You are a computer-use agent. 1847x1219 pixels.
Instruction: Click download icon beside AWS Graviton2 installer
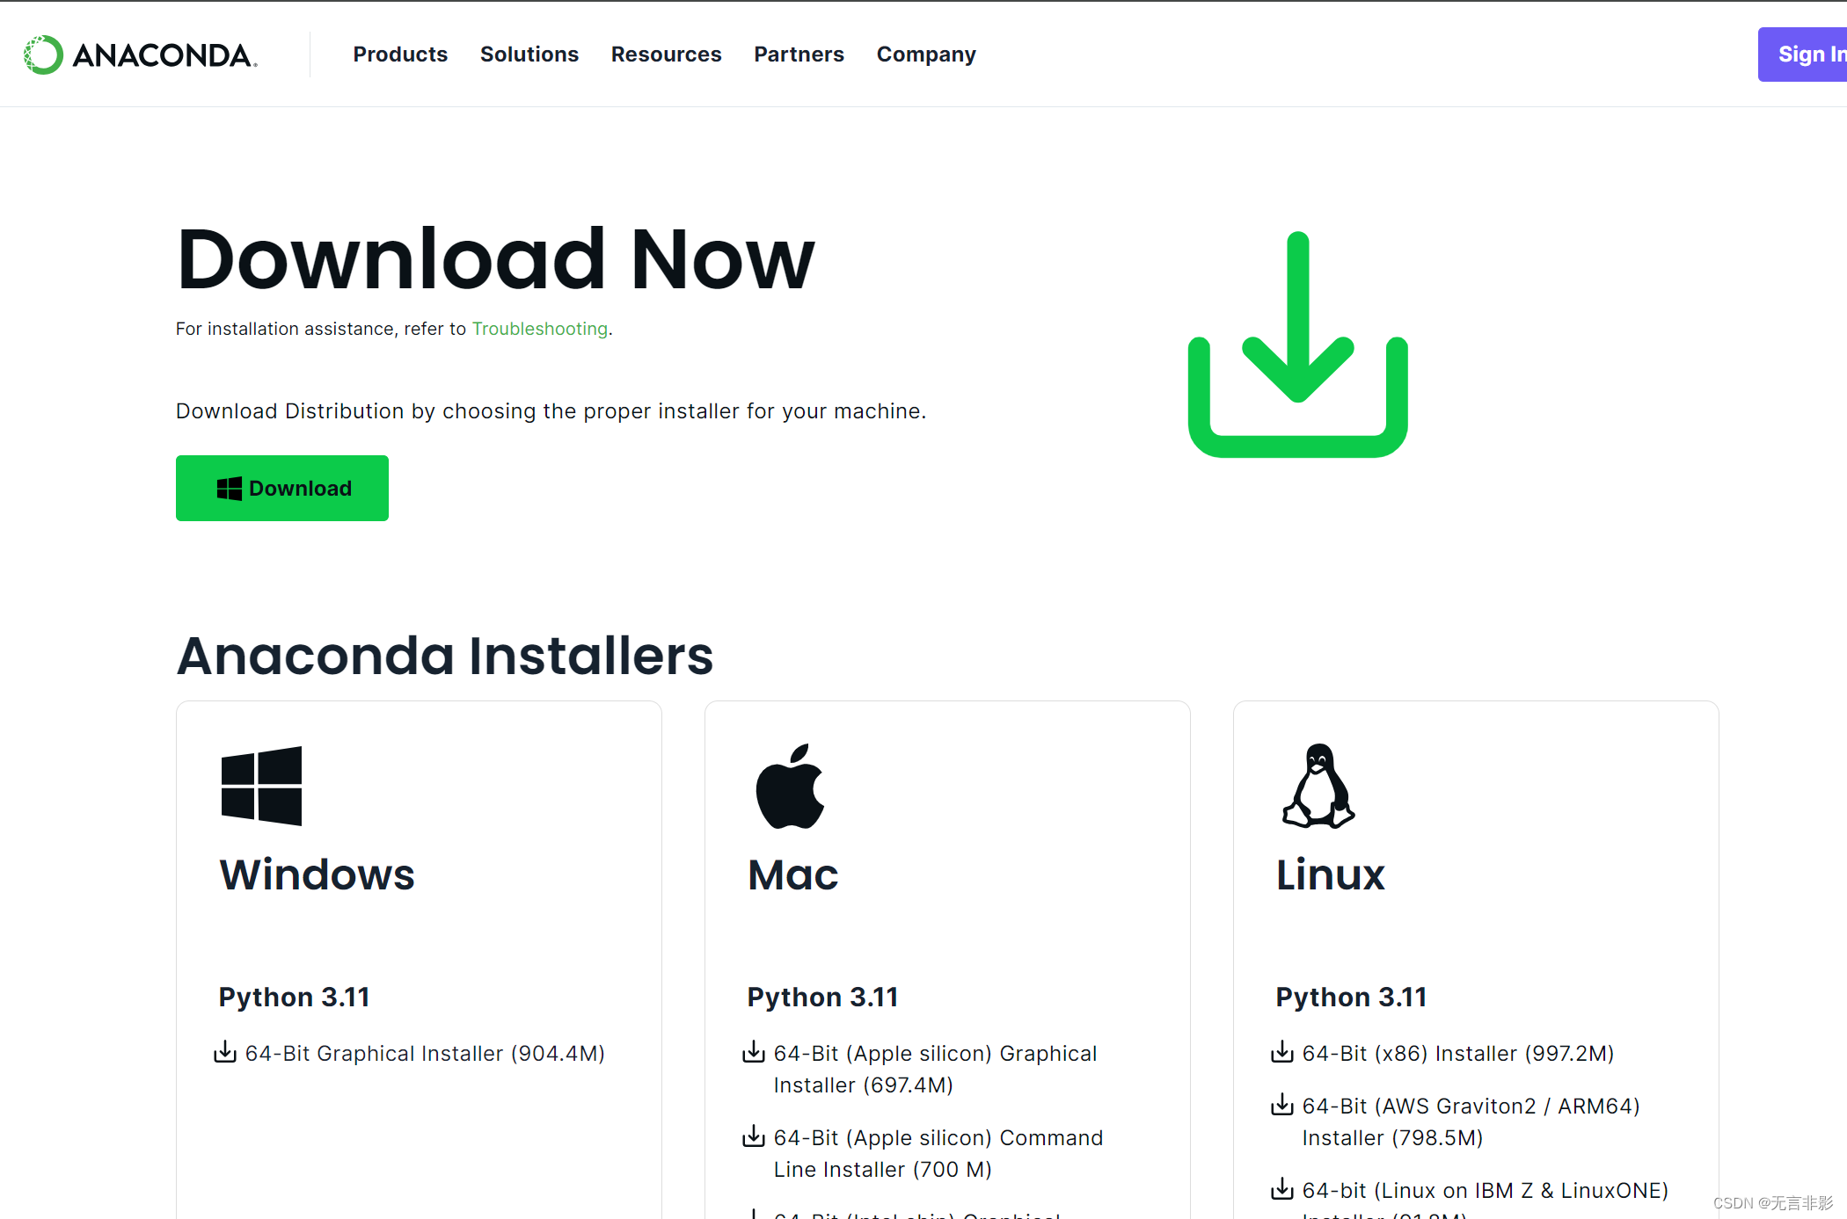click(x=1282, y=1105)
